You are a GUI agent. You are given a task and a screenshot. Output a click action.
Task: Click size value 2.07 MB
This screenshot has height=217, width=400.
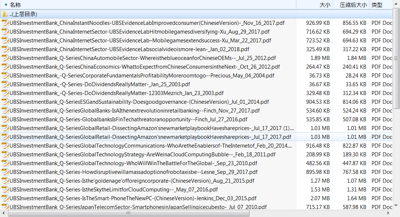320,198
